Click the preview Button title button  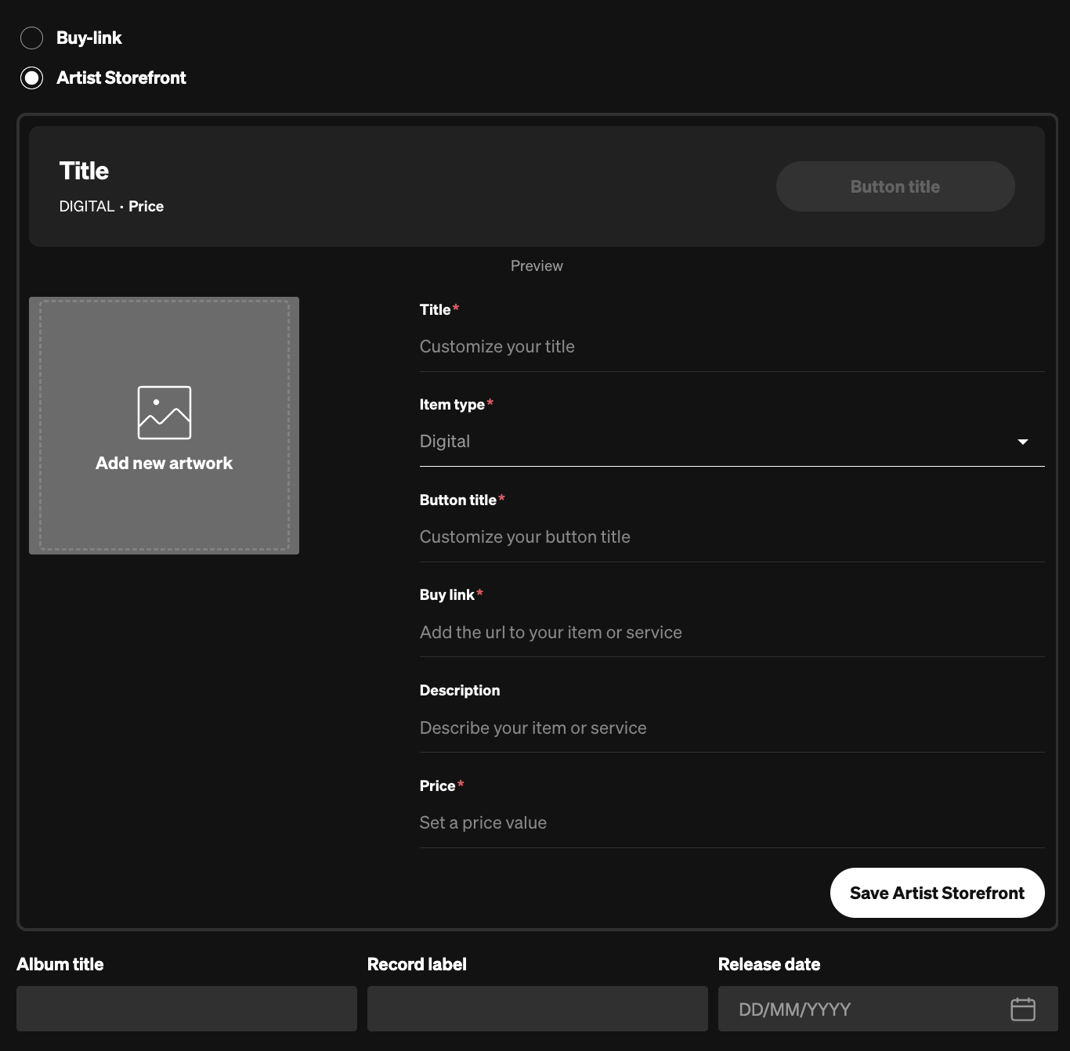895,186
